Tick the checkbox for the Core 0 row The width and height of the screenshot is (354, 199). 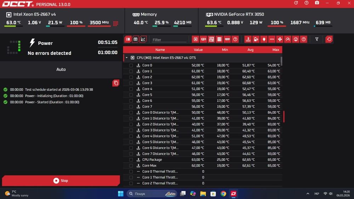[131, 65]
